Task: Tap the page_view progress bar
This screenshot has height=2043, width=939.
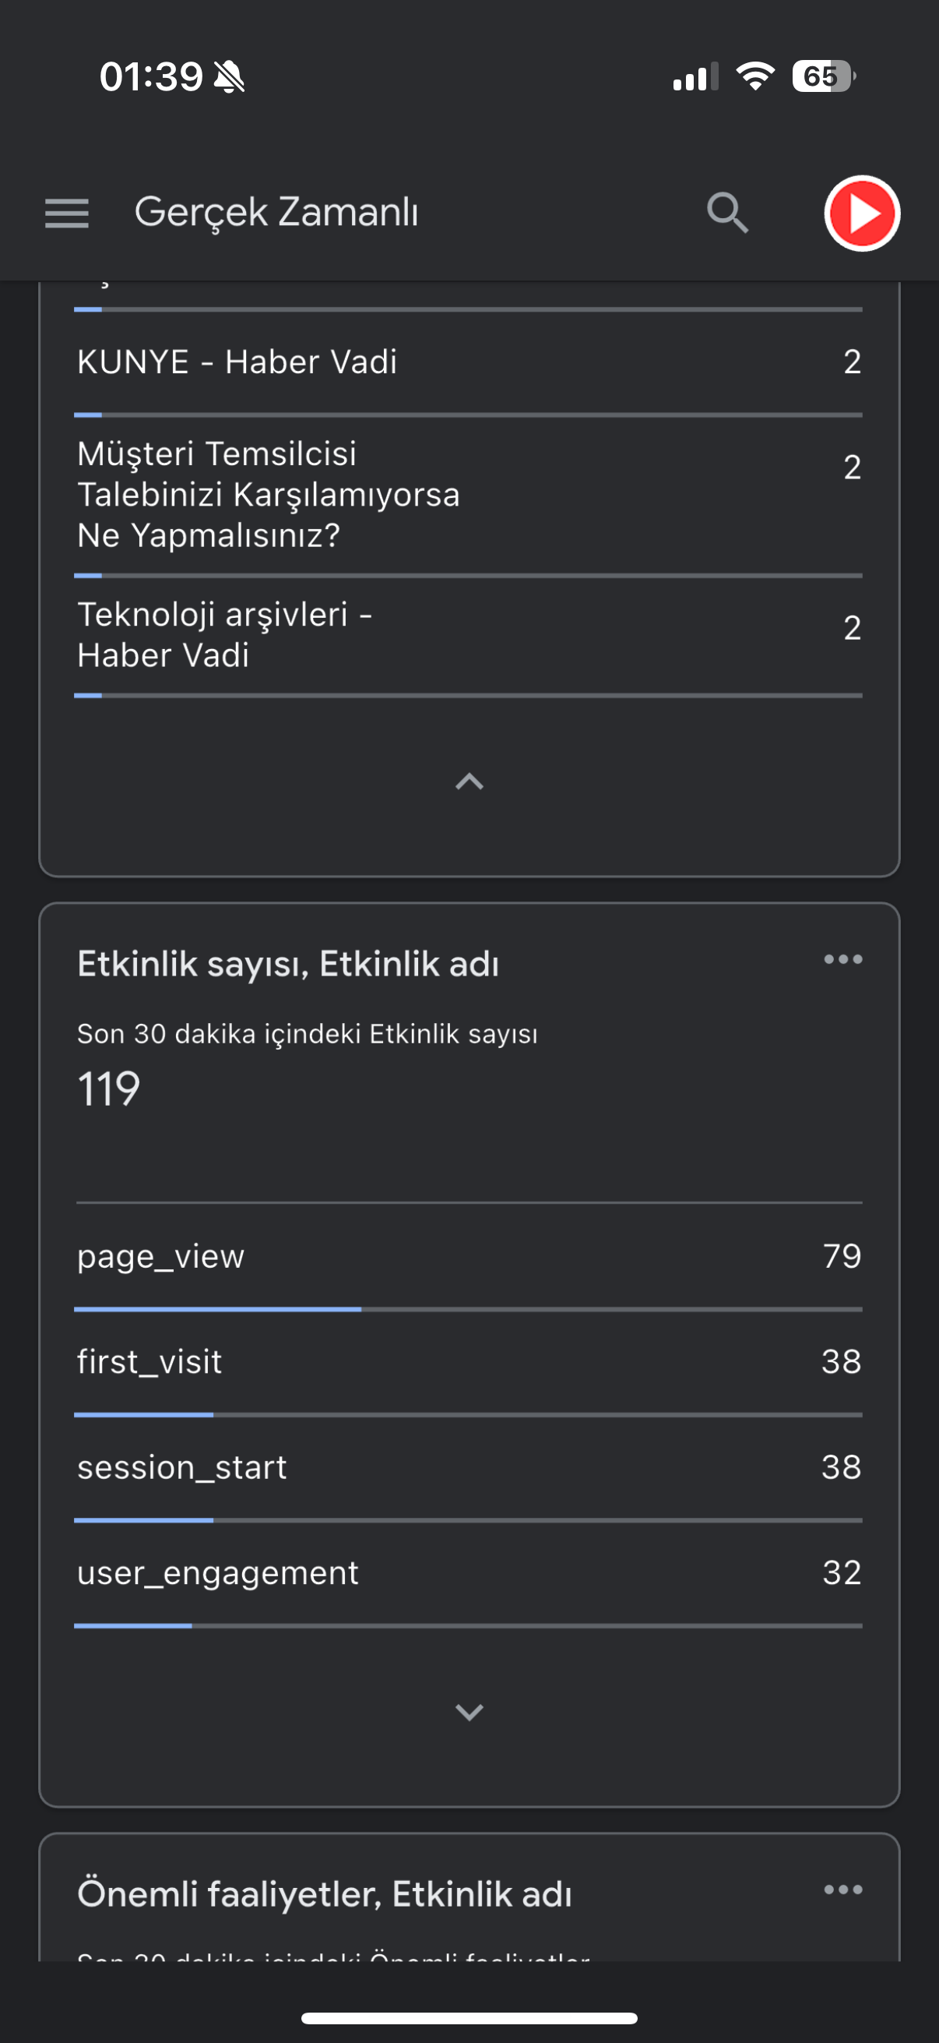Action: point(468,1309)
